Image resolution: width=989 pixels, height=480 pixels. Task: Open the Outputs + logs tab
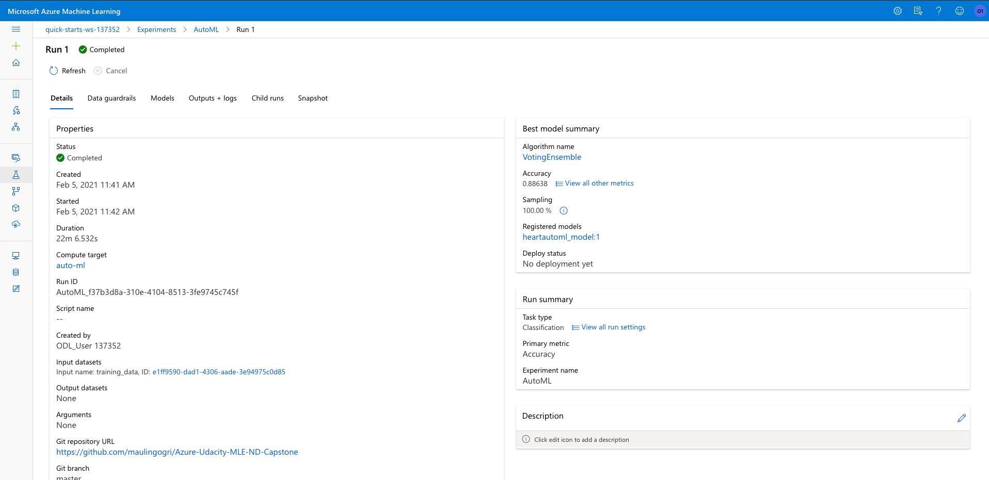click(213, 98)
